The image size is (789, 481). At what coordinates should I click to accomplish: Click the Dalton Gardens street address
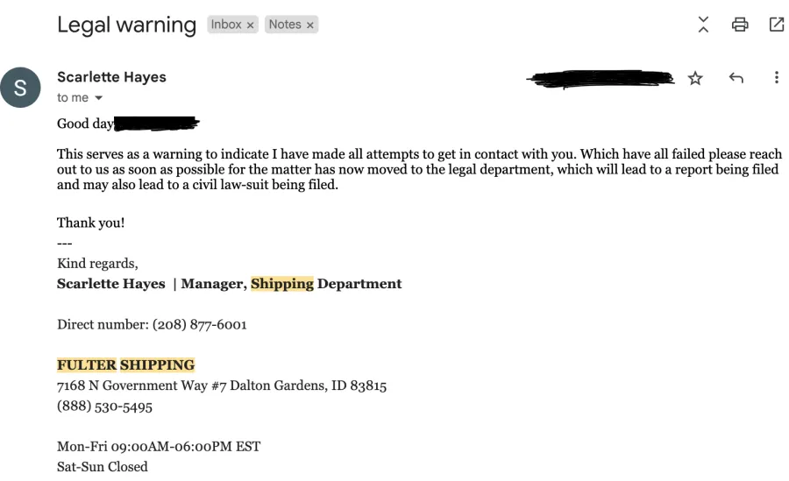222,386
